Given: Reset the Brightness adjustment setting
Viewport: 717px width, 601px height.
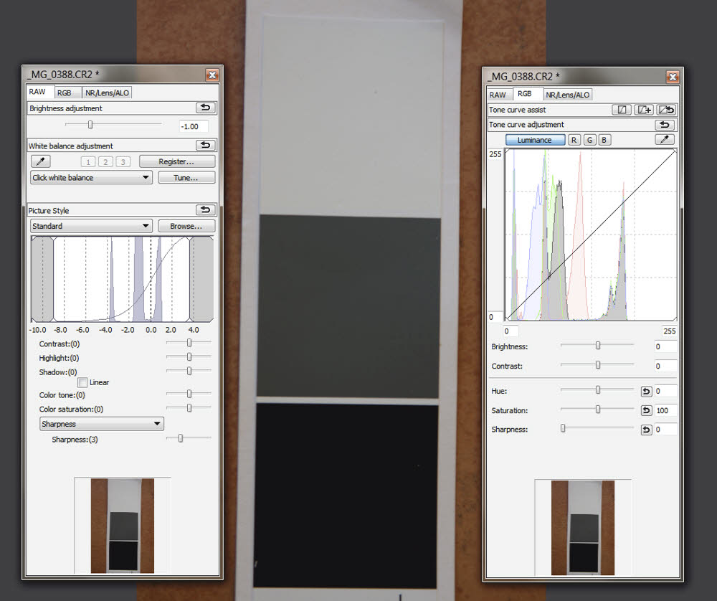Looking at the screenshot, I should tap(205, 108).
